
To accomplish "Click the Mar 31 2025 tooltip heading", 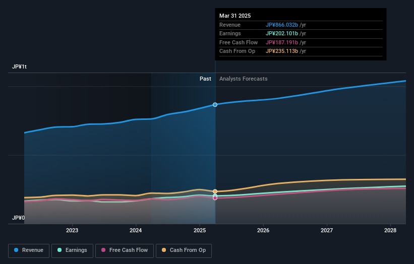I will coord(235,16).
